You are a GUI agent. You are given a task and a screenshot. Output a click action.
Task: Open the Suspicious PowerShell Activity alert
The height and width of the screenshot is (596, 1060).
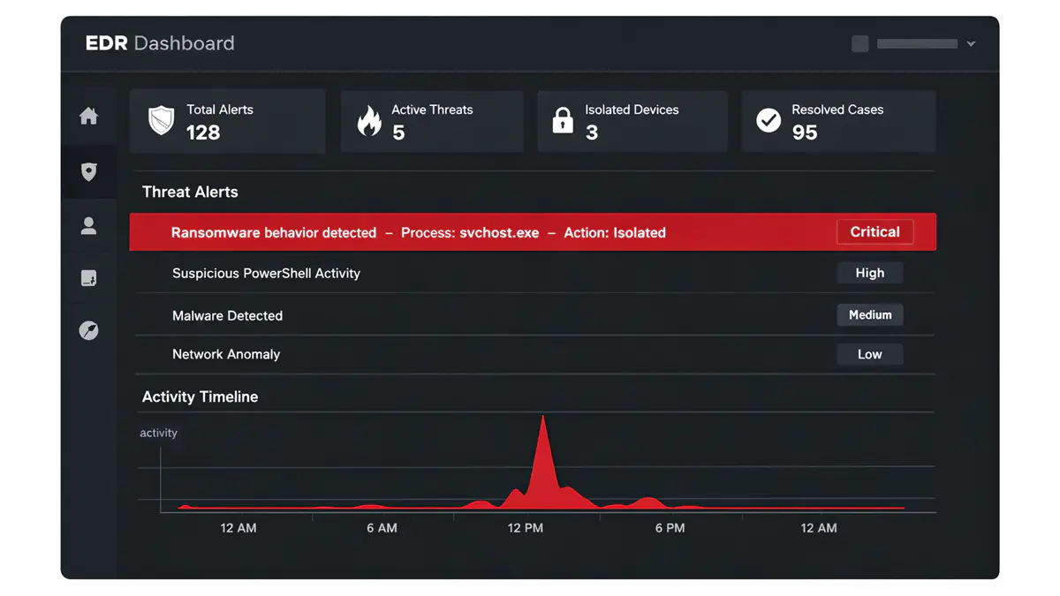pos(533,273)
